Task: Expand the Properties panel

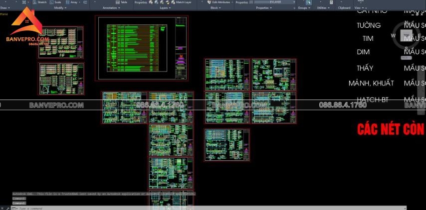Action: (264, 8)
